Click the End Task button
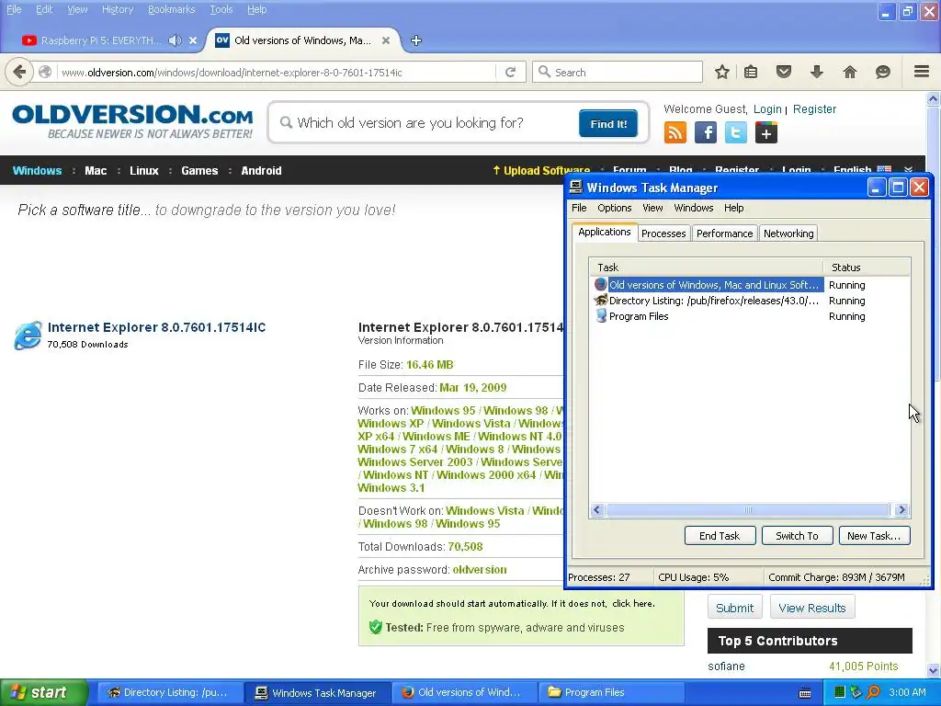This screenshot has height=706, width=941. click(x=720, y=536)
